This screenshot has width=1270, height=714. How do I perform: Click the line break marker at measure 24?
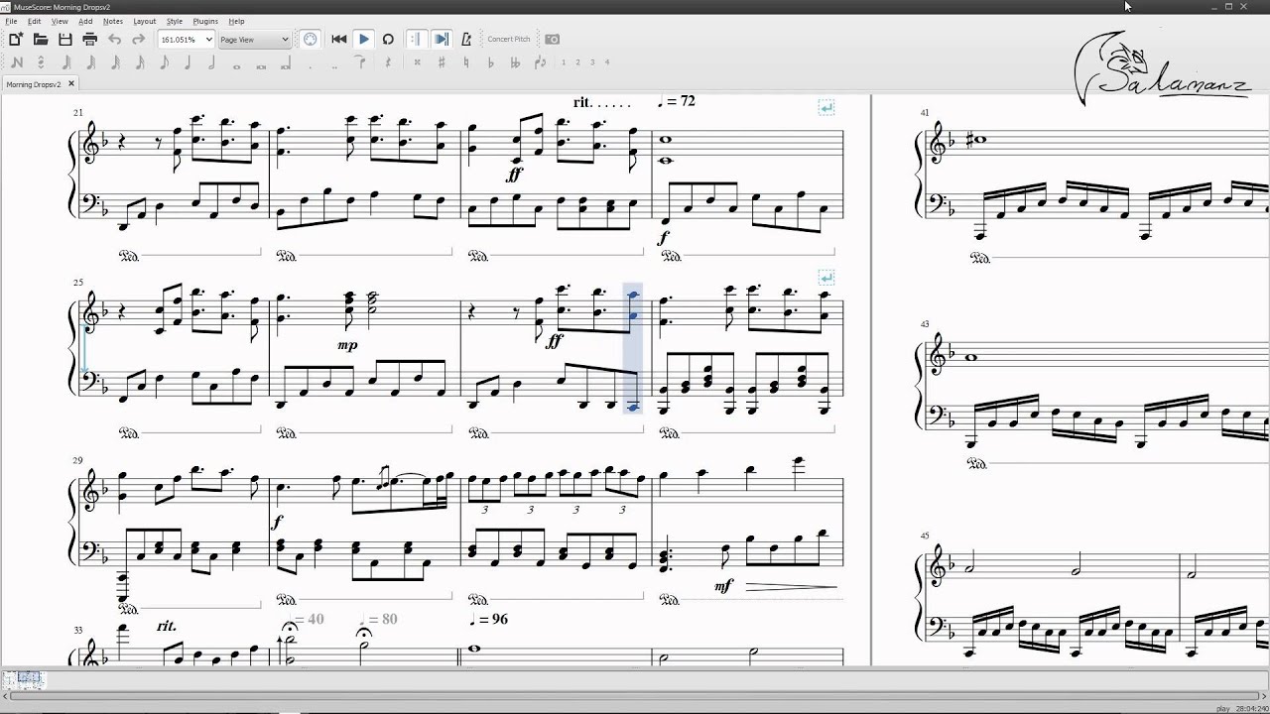[825, 107]
